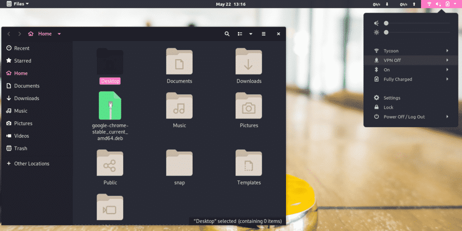
Task: Open the Pictures folder with camera icon
Action: 249,106
